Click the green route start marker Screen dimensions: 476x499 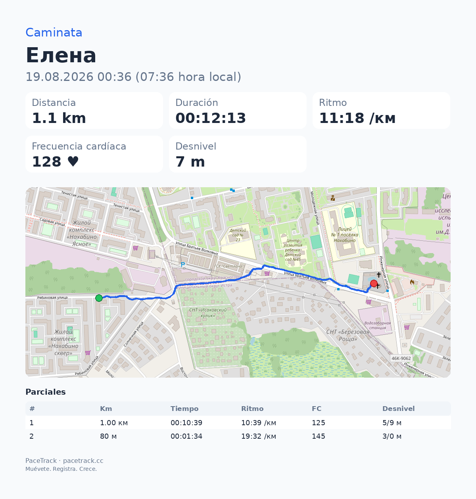pyautogui.click(x=99, y=298)
